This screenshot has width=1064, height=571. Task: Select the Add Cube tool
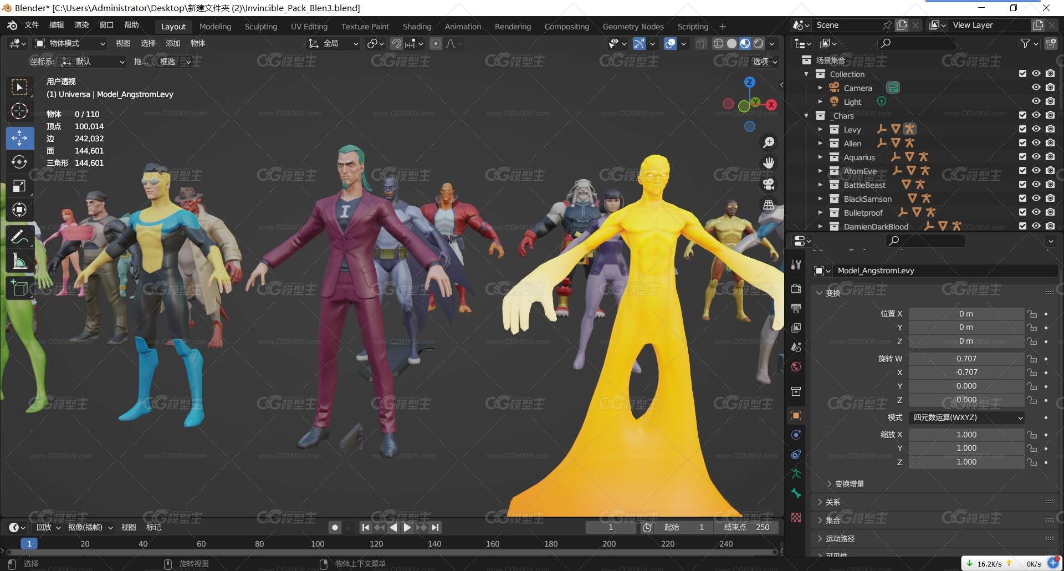pos(19,288)
